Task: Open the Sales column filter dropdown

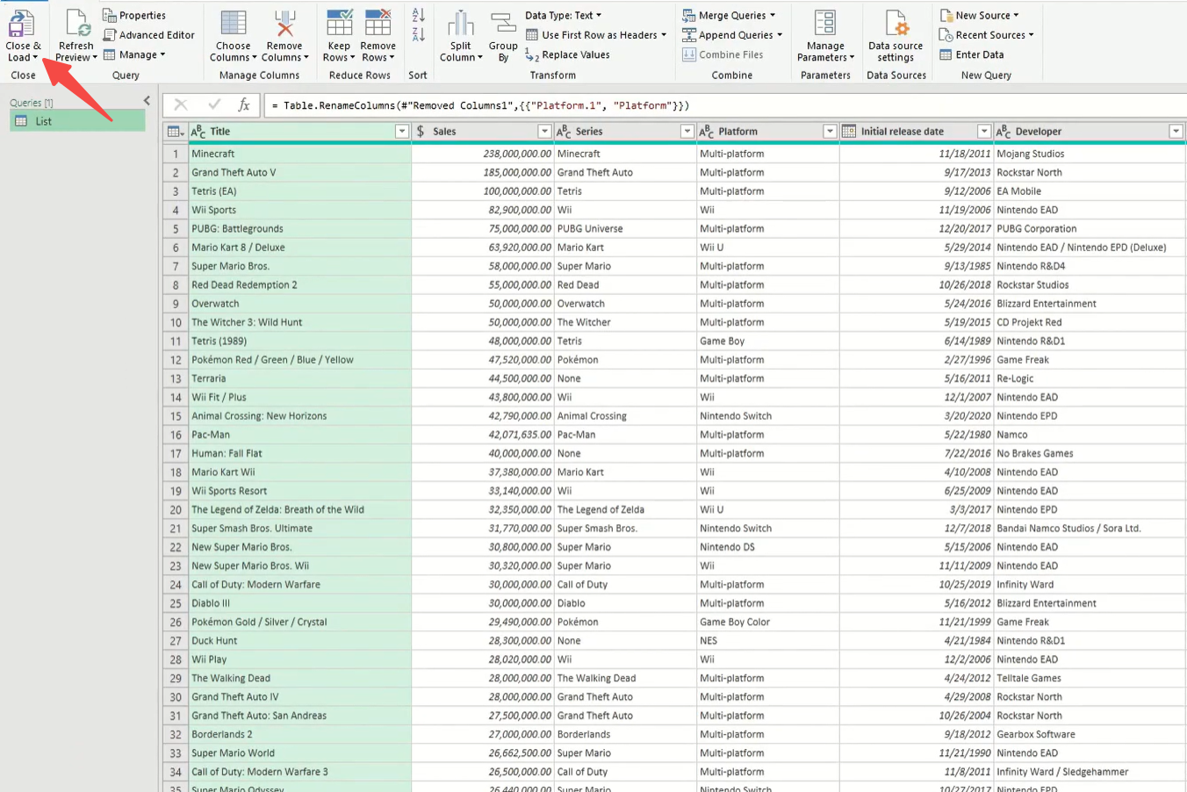Action: 544,132
